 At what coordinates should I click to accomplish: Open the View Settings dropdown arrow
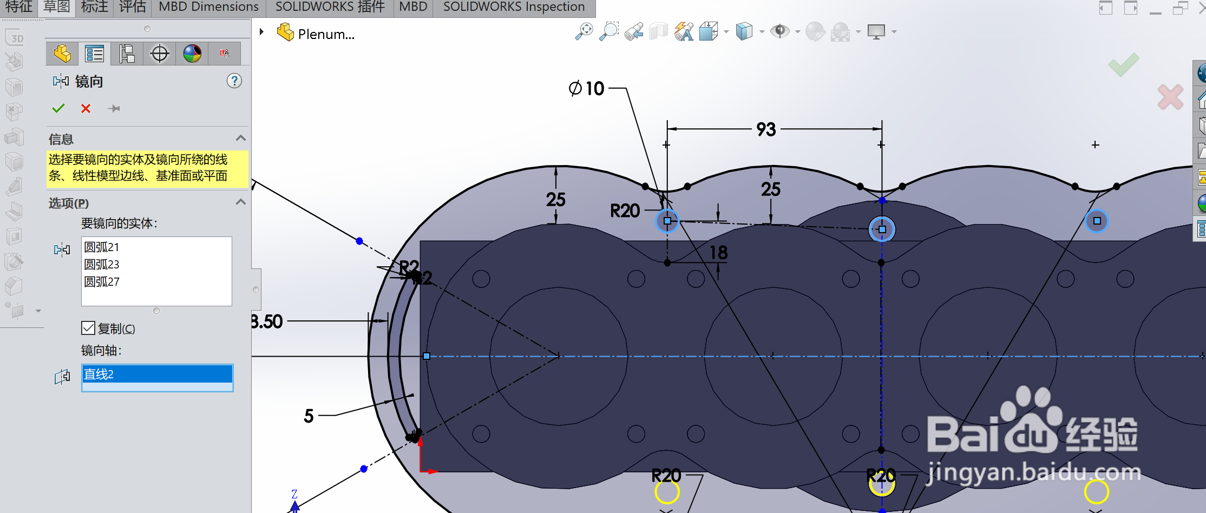click(894, 31)
